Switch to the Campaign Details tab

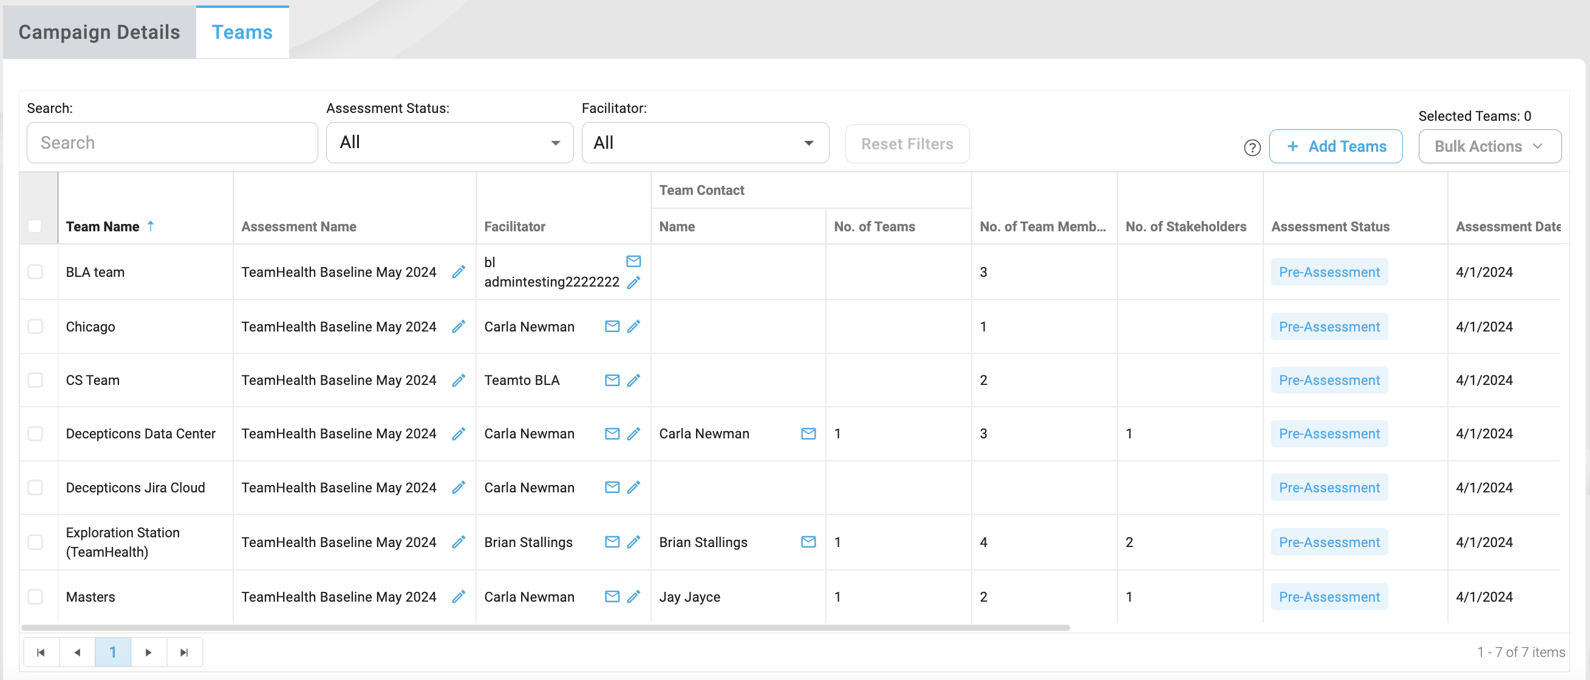(x=100, y=32)
